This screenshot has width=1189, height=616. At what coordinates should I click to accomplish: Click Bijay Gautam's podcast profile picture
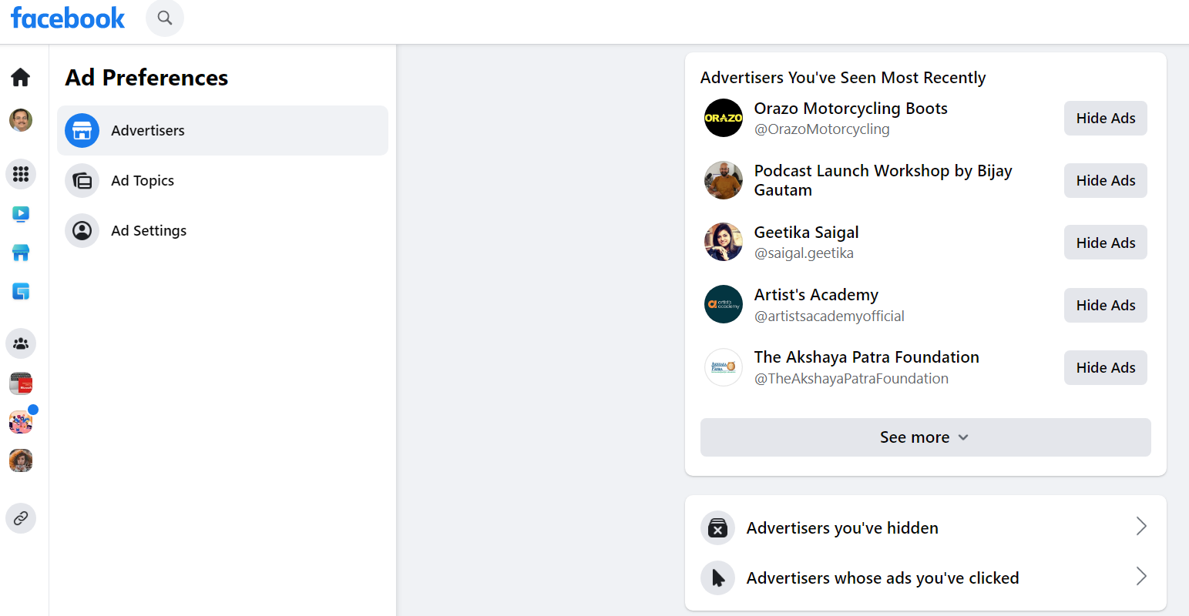tap(724, 180)
